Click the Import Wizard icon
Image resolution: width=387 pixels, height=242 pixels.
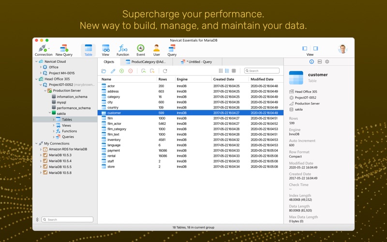pos(143,71)
